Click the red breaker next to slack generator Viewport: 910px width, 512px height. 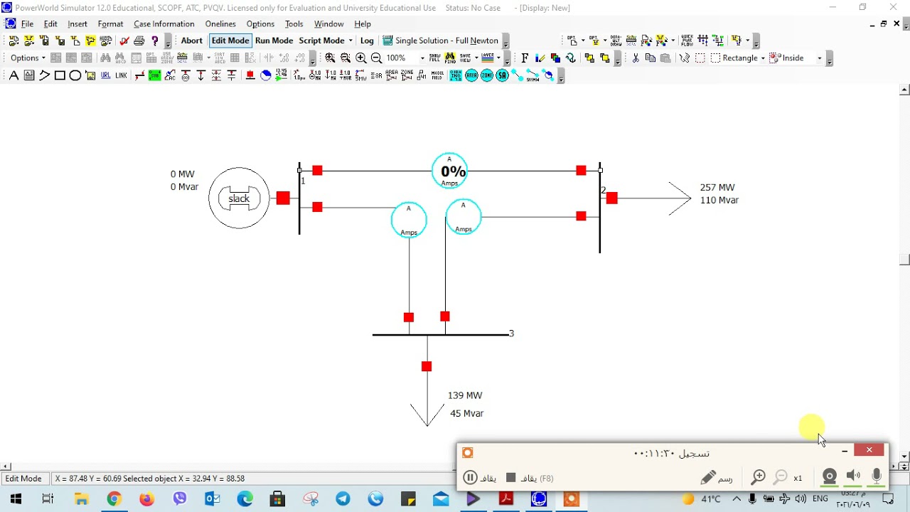283,198
